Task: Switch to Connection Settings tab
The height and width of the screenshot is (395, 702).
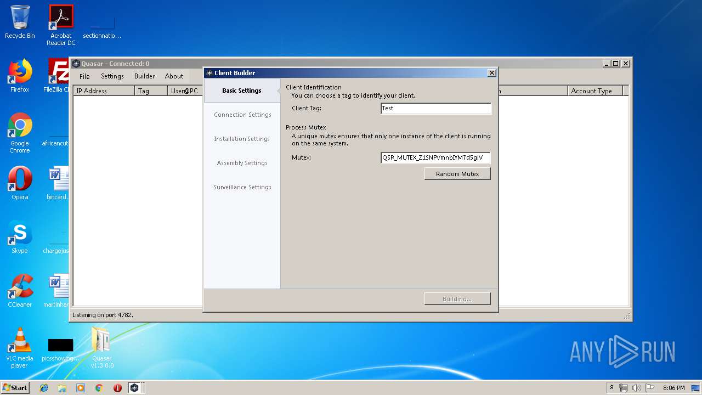Action: 242,115
